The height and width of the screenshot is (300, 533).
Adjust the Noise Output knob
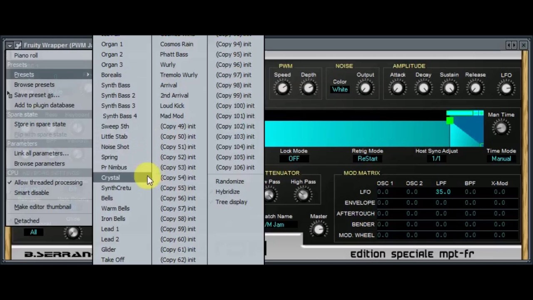pyautogui.click(x=365, y=88)
